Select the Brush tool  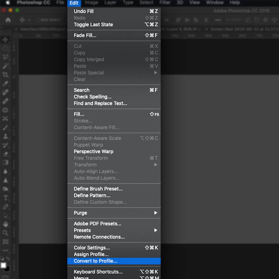pyautogui.click(x=5, y=127)
